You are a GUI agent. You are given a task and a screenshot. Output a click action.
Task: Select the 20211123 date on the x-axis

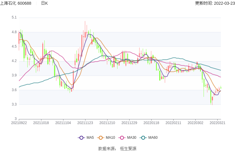[85, 123]
